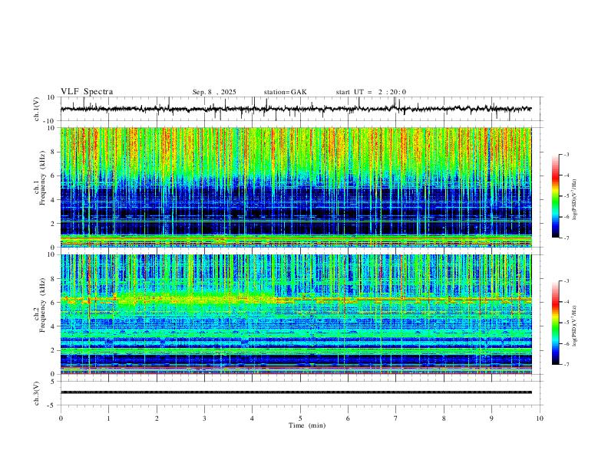608x469 pixels.
Task: Click the "start UT = 2 :20: 0" text
Action: click(371, 92)
